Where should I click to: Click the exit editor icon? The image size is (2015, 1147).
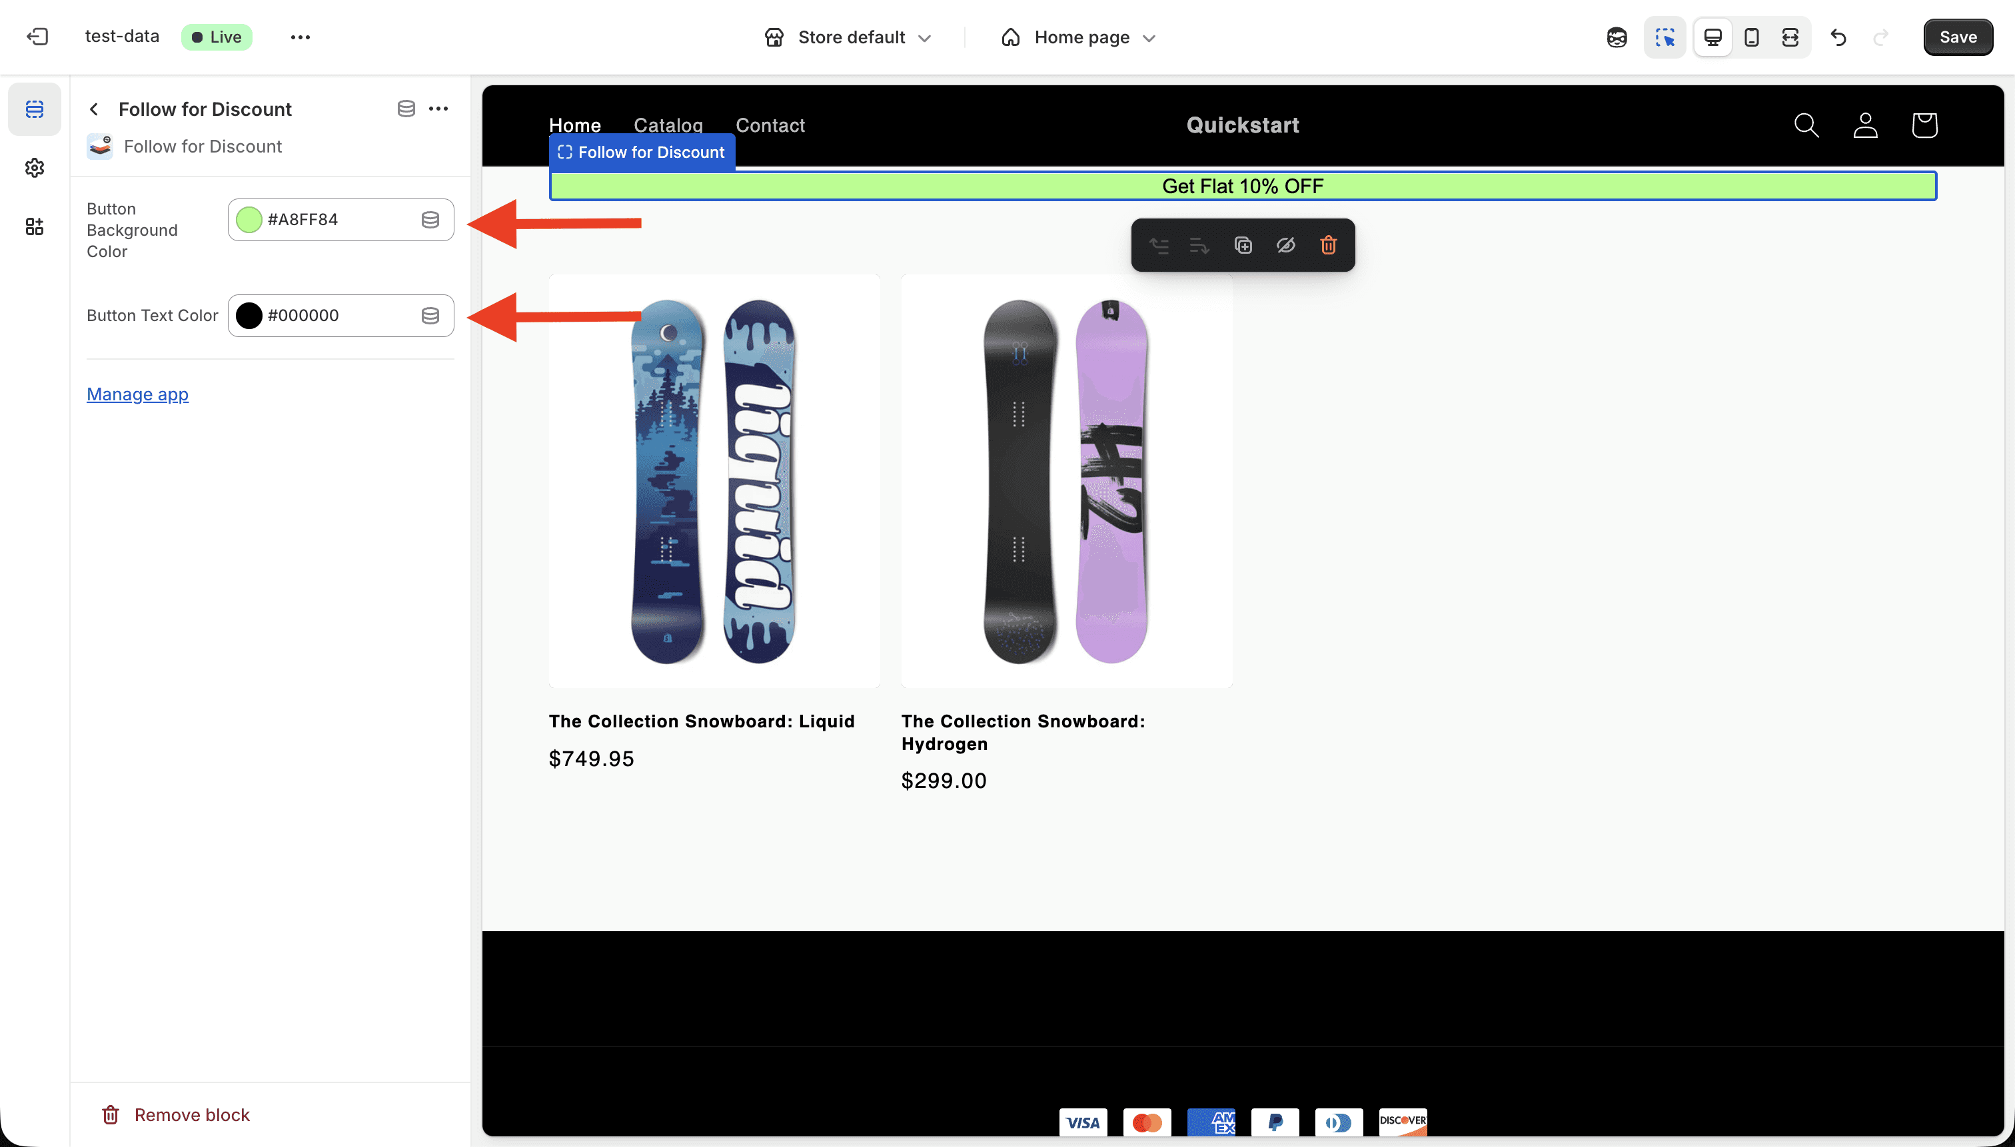tap(37, 37)
